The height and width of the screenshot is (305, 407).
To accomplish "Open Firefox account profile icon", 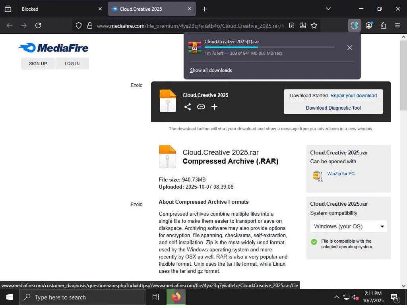I will pyautogui.click(x=369, y=25).
